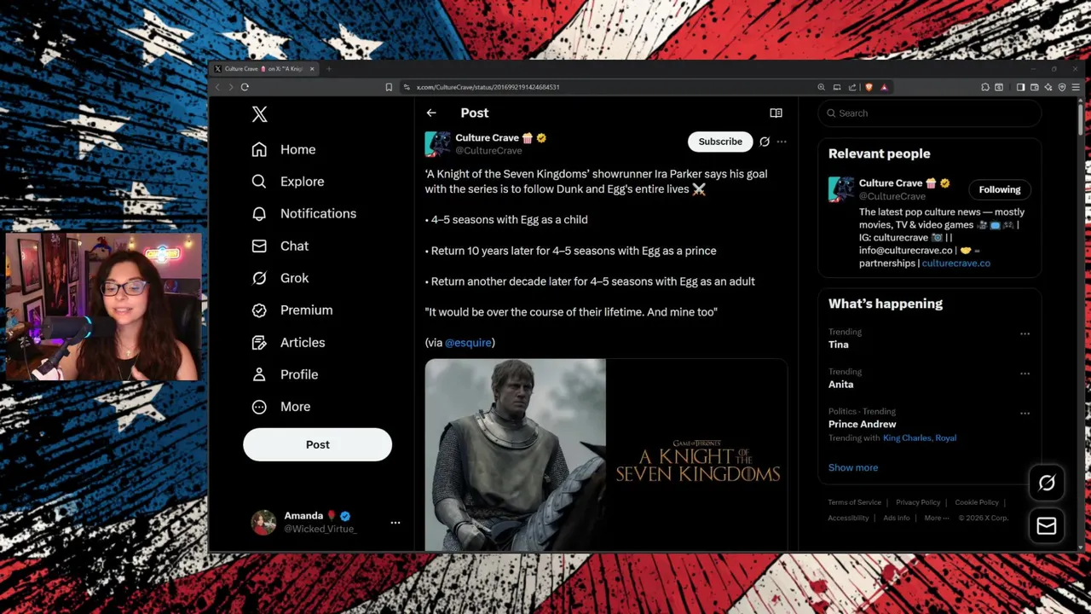Open the browser extensions puzzle icon

pyautogui.click(x=985, y=87)
